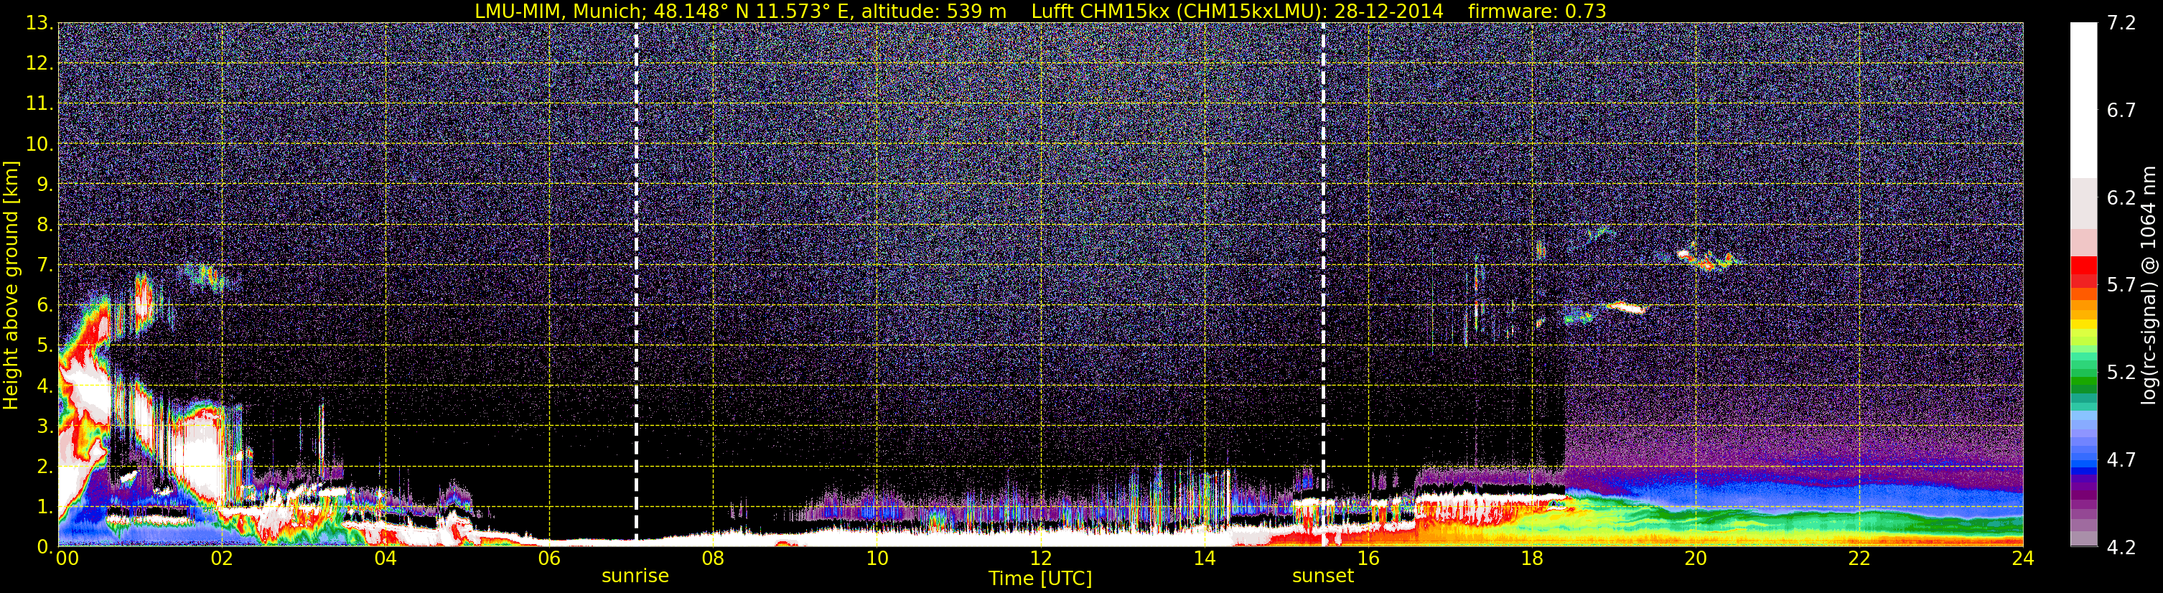This screenshot has height=593, width=2163.
Task: Click the colorbar tick value 7.2
Action: point(2121,23)
